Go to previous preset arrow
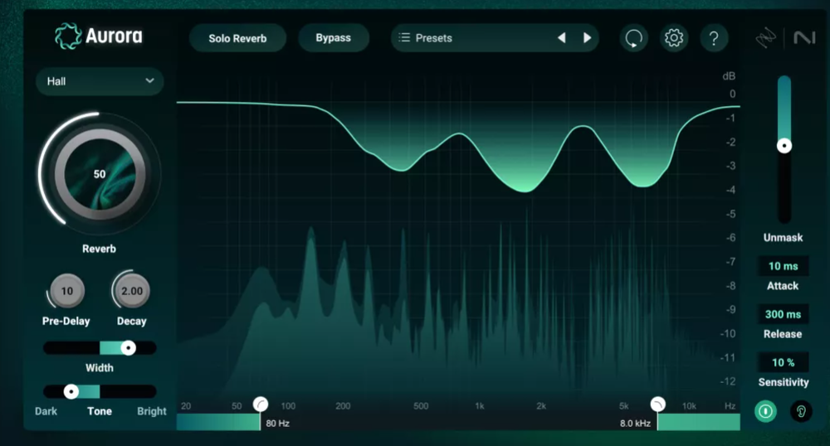 coord(562,38)
